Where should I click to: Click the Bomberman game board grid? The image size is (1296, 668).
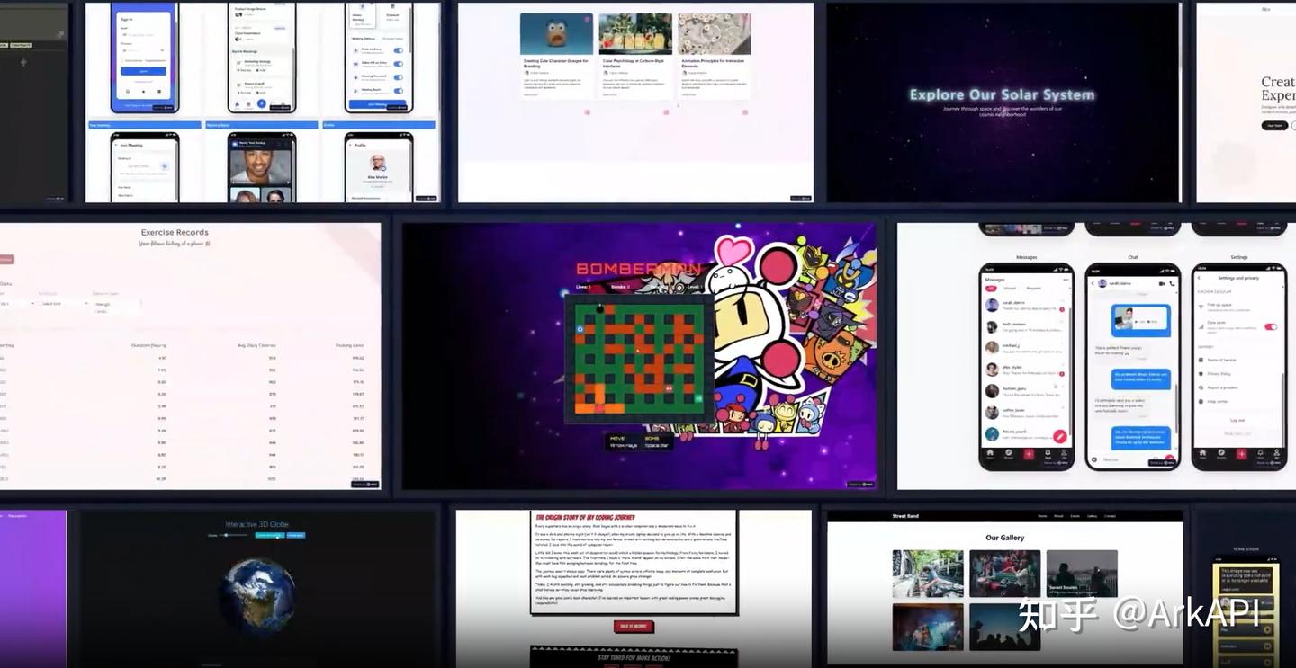pos(638,358)
